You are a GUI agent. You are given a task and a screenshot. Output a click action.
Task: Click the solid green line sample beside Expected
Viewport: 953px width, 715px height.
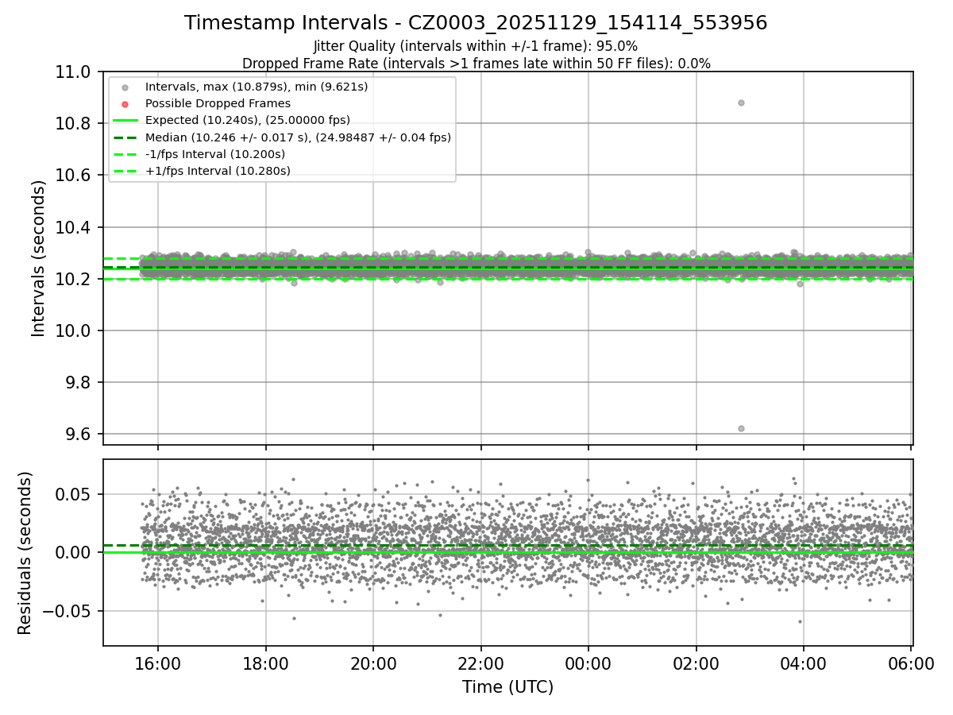pyautogui.click(x=125, y=121)
